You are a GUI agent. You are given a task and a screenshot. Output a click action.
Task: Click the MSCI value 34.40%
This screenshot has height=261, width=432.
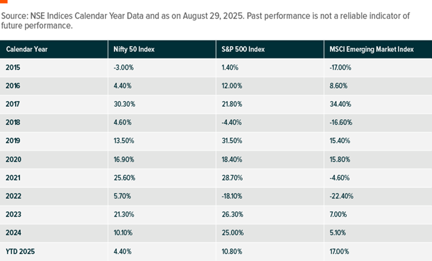(x=340, y=104)
